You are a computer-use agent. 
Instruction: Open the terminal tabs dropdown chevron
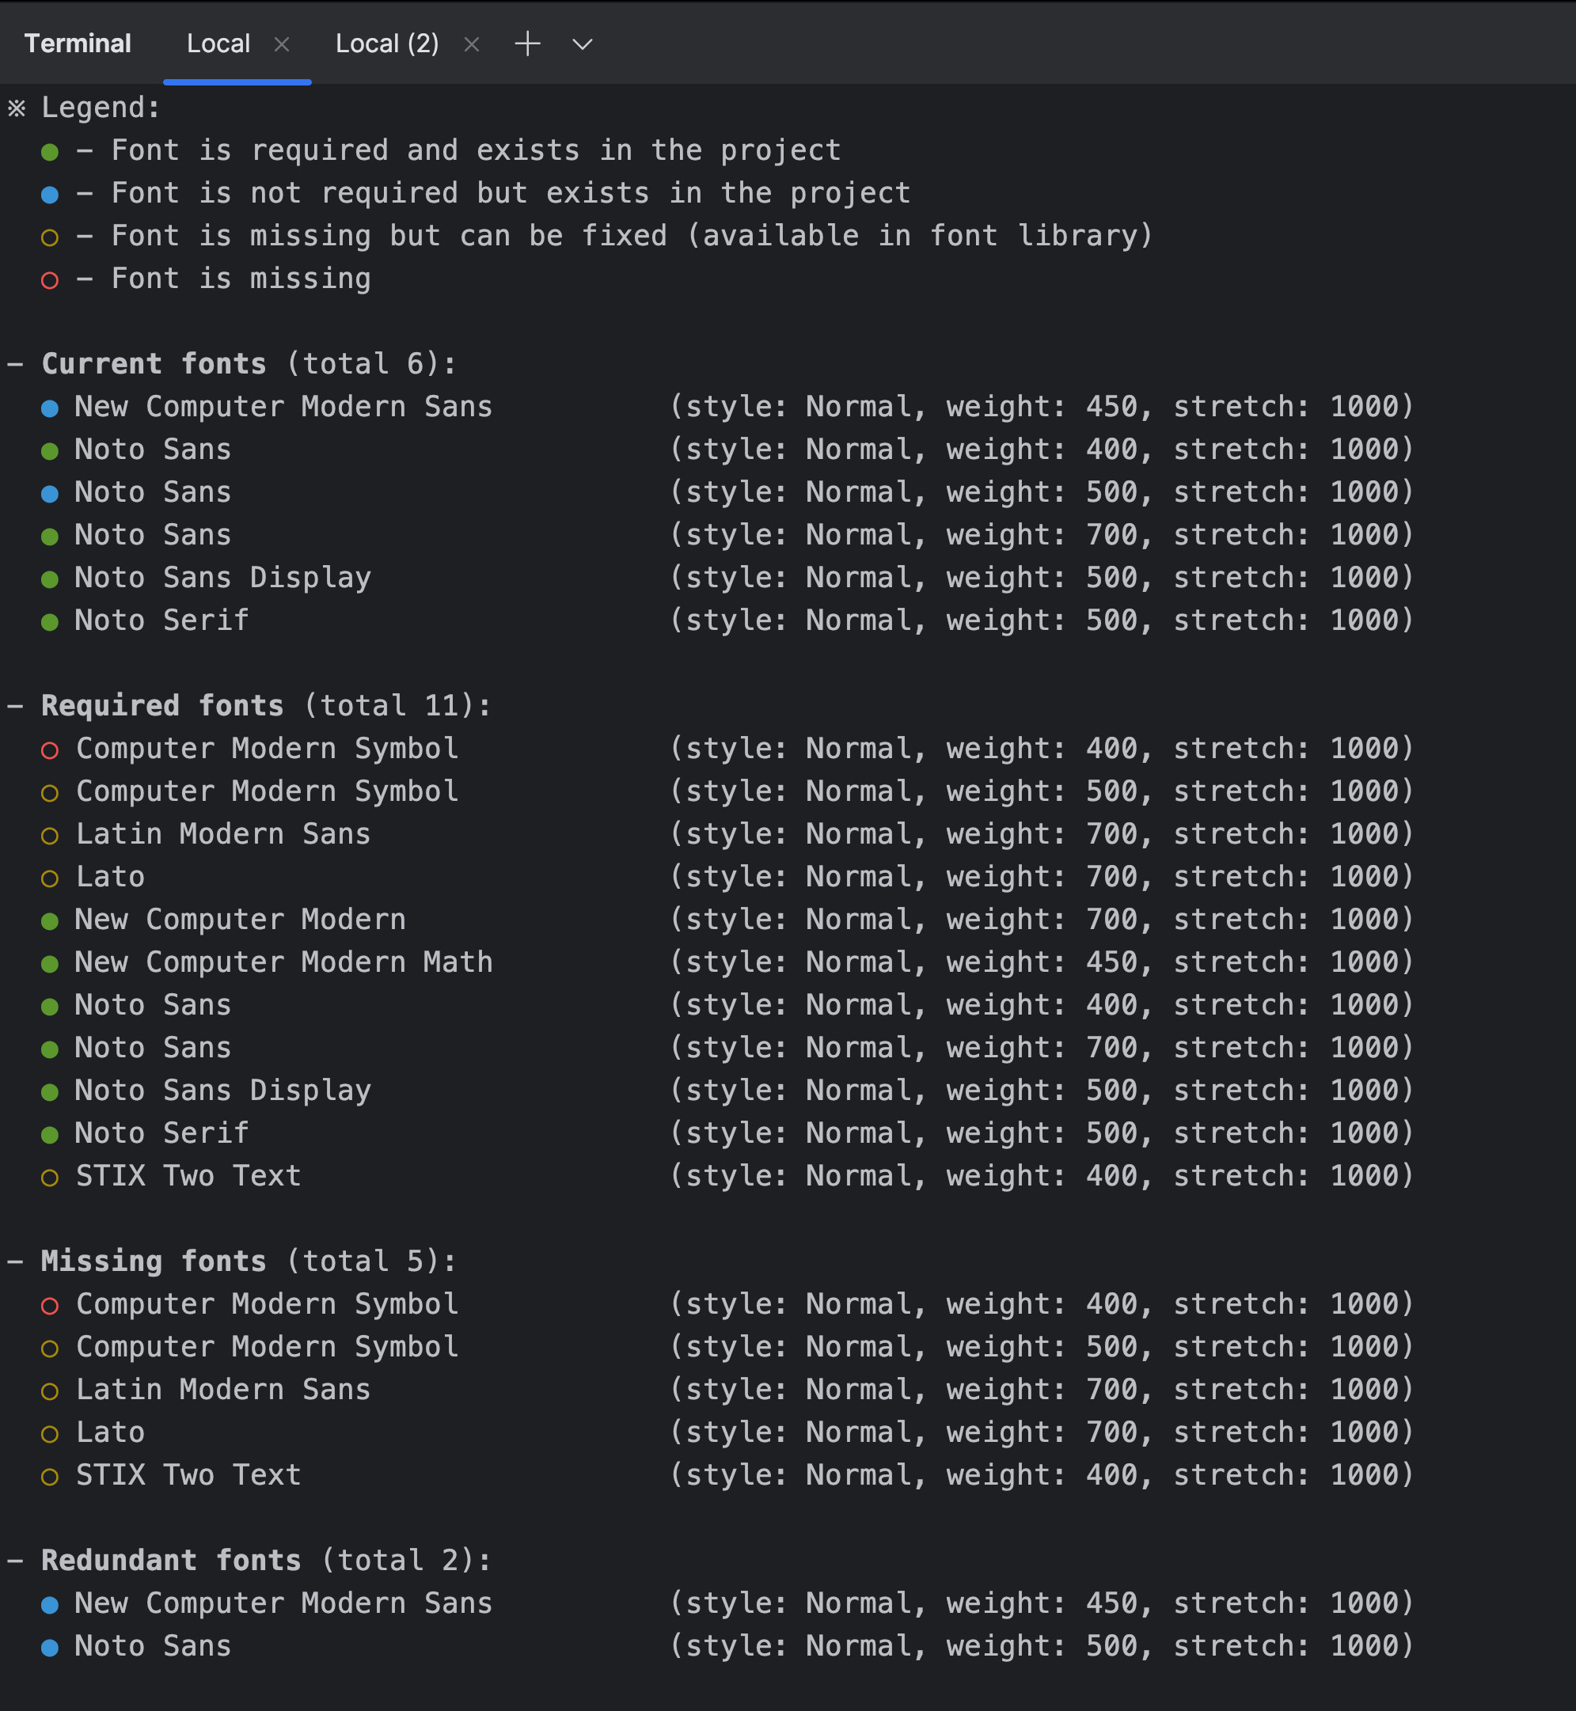pyautogui.click(x=582, y=44)
